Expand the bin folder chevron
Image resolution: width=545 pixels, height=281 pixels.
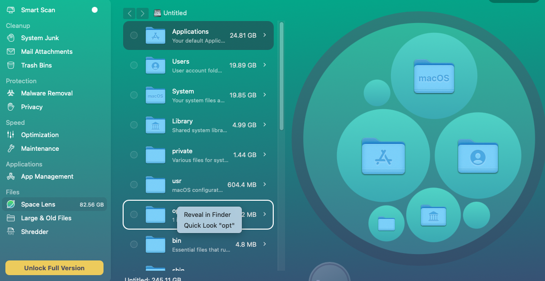coord(265,244)
